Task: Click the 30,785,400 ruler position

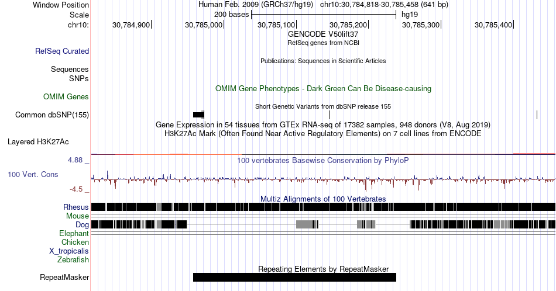Action: pos(493,25)
